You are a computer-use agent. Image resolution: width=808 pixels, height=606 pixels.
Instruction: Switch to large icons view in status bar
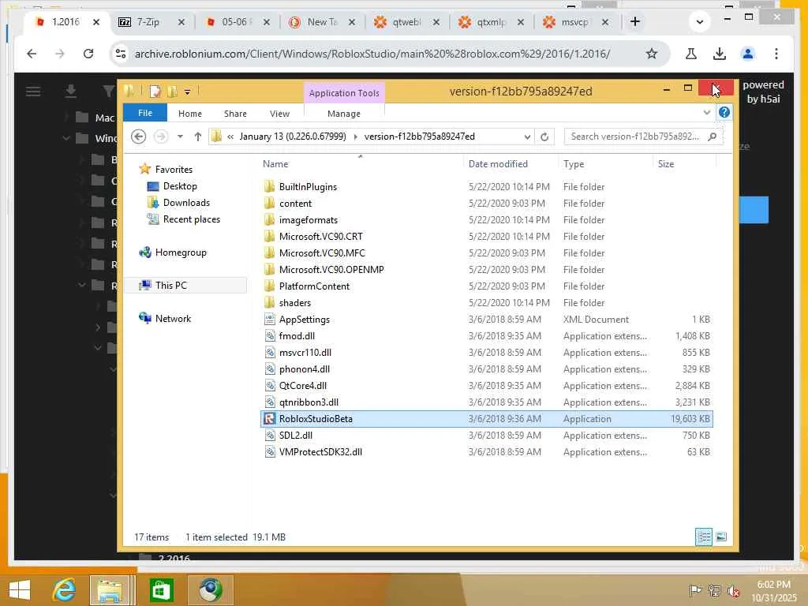[x=721, y=537]
